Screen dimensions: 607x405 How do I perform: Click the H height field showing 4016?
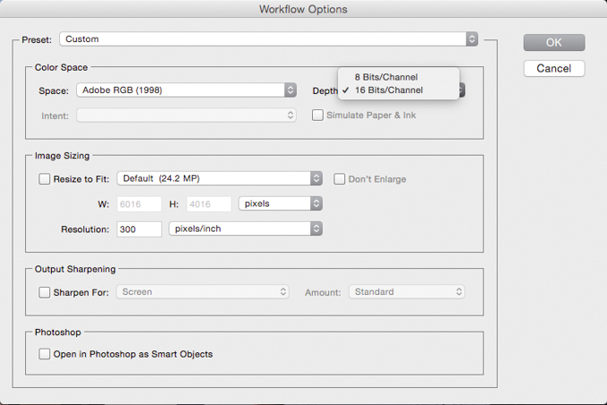coord(208,204)
